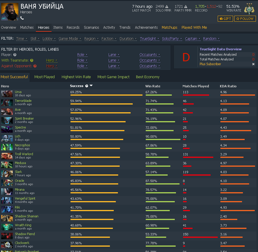Viewport: 258px width, 252px height.
Task: Click the Lich hero portrait icon
Action: [7, 138]
